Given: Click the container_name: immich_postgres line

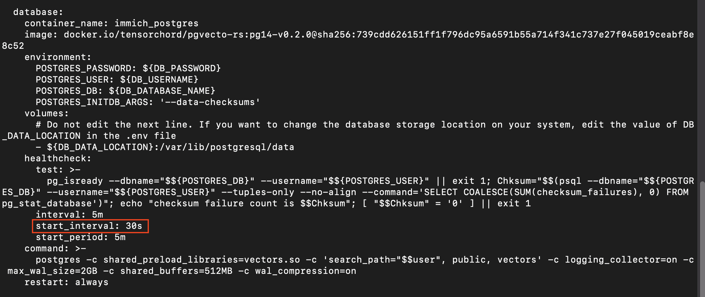Looking at the screenshot, I should coord(111,23).
